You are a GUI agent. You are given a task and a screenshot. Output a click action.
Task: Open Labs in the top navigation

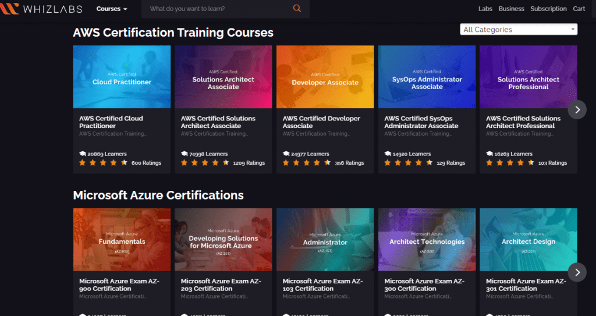pos(485,9)
